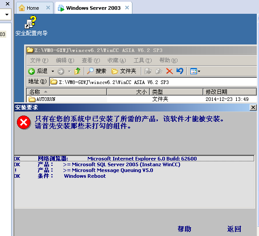
Task: Sort by 名称 column header
Action: coord(66,92)
